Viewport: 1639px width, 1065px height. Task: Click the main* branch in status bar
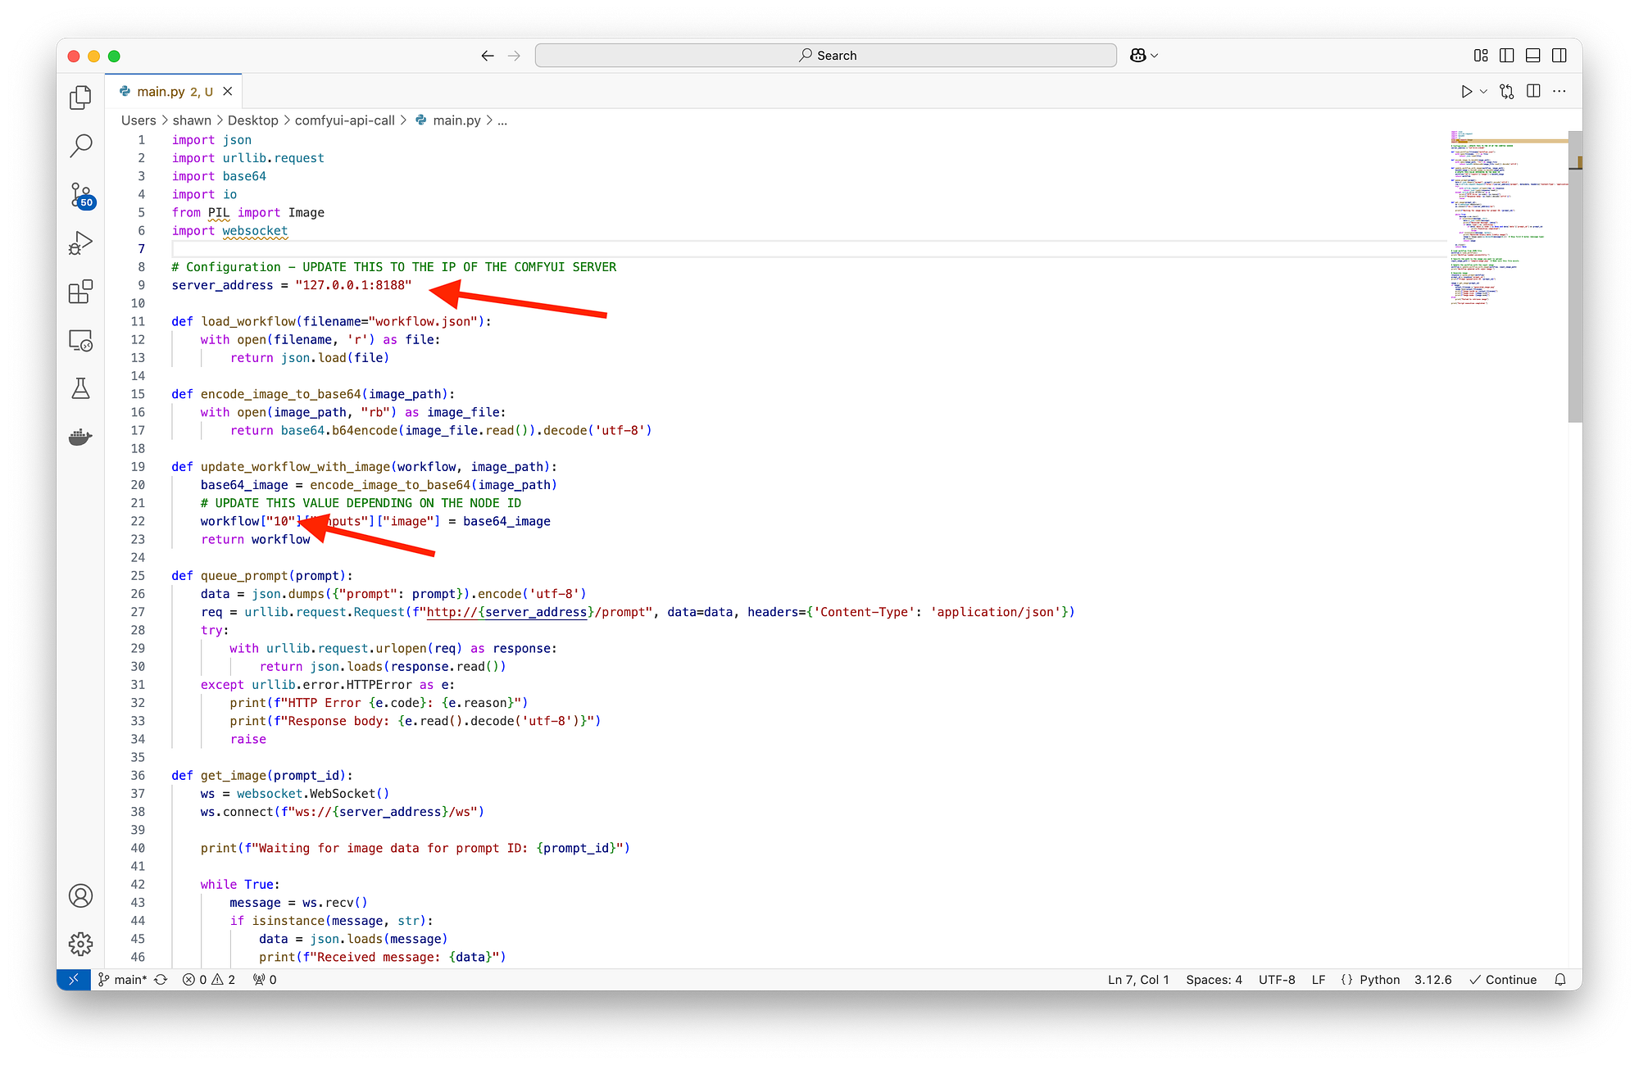point(123,980)
